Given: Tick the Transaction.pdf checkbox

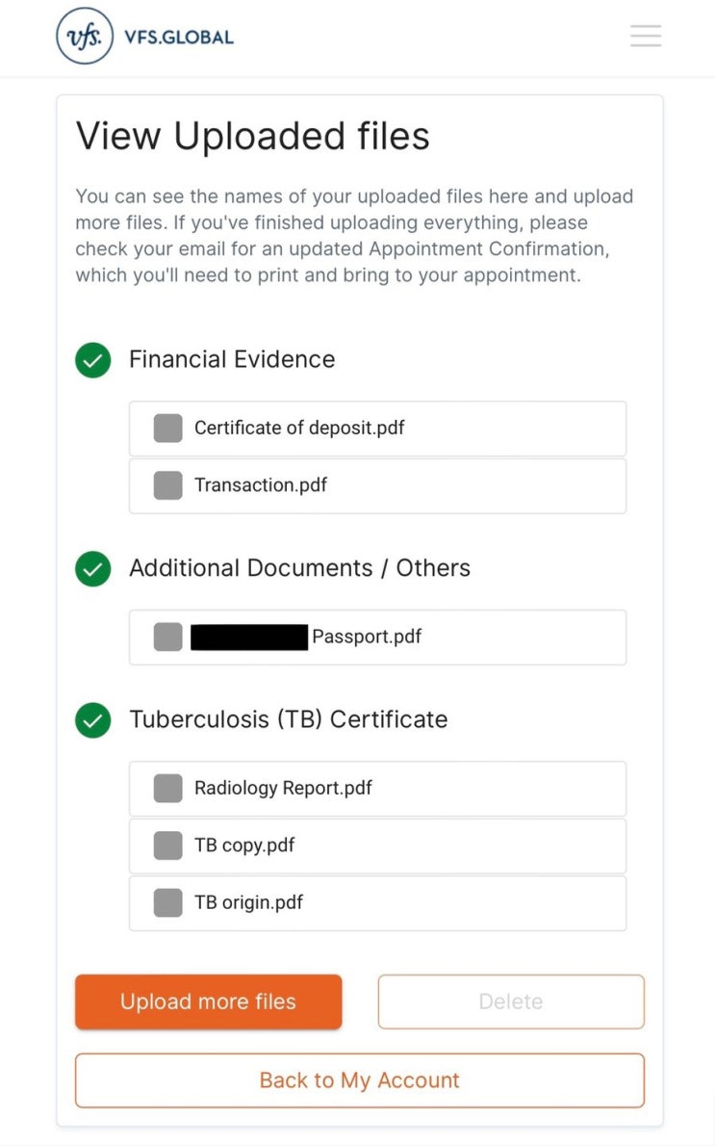Looking at the screenshot, I should (x=168, y=485).
